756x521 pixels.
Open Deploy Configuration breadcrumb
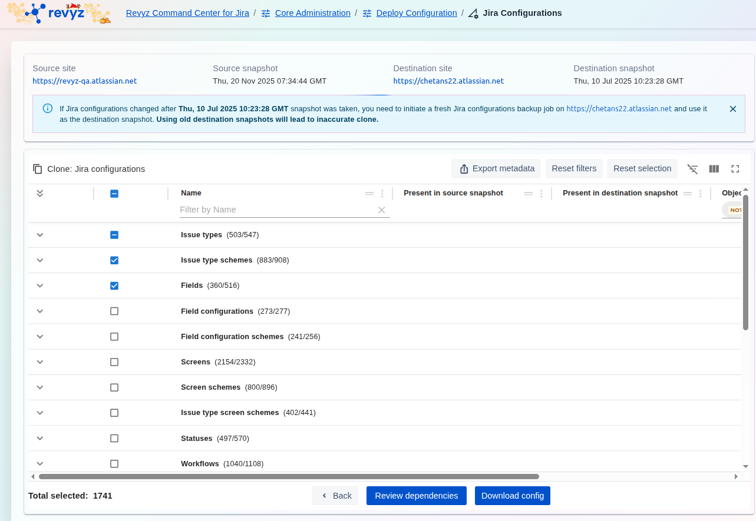(x=416, y=13)
